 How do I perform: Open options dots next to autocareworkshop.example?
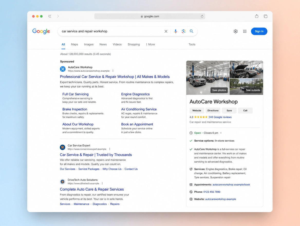coord(113,71)
